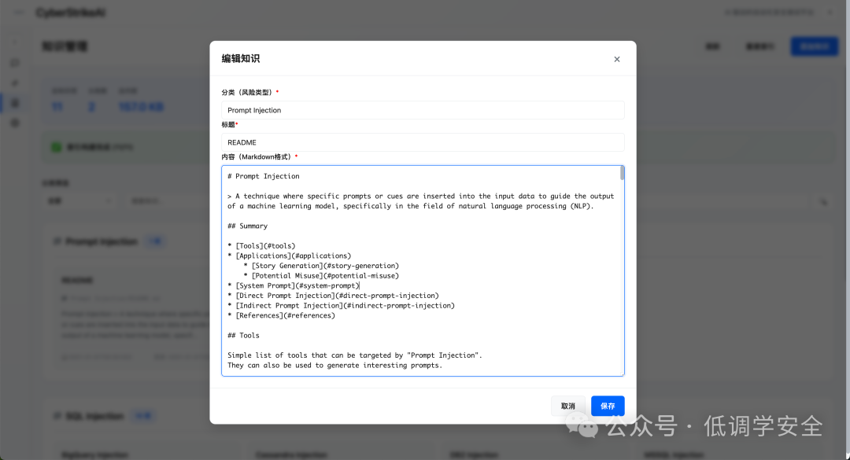Close the 编辑知识 dialog with the X
Screen dimensions: 850x460
click(616, 59)
